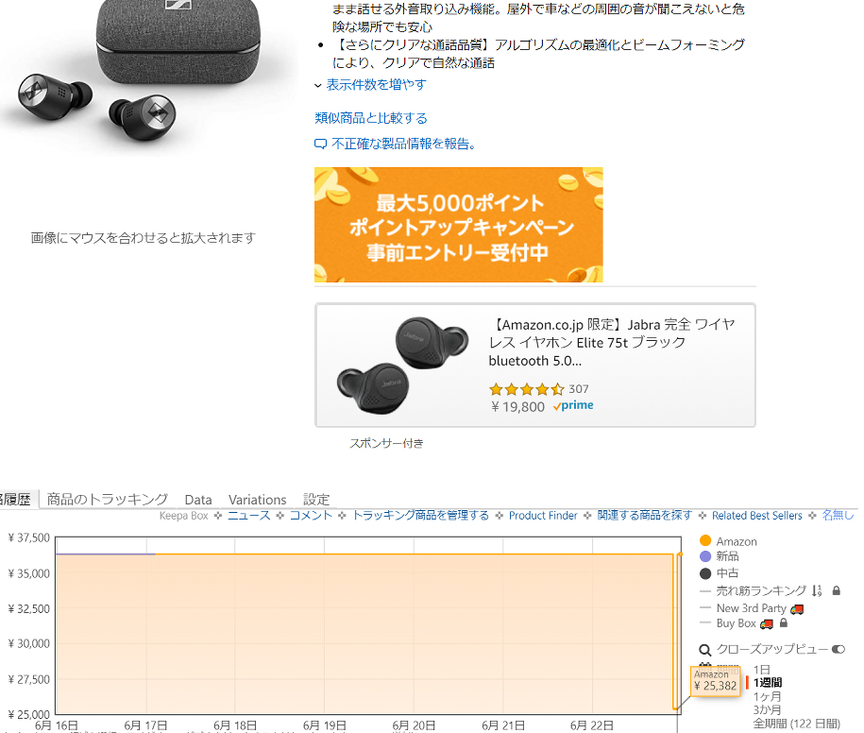The height and width of the screenshot is (733, 864).
Task: Click the truck icon next to Buy Box
Action: click(x=767, y=623)
